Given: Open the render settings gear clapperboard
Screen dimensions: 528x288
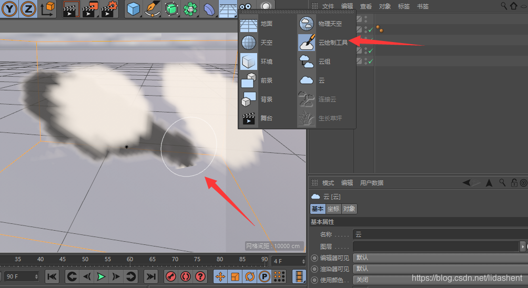Looking at the screenshot, I should 109,9.
